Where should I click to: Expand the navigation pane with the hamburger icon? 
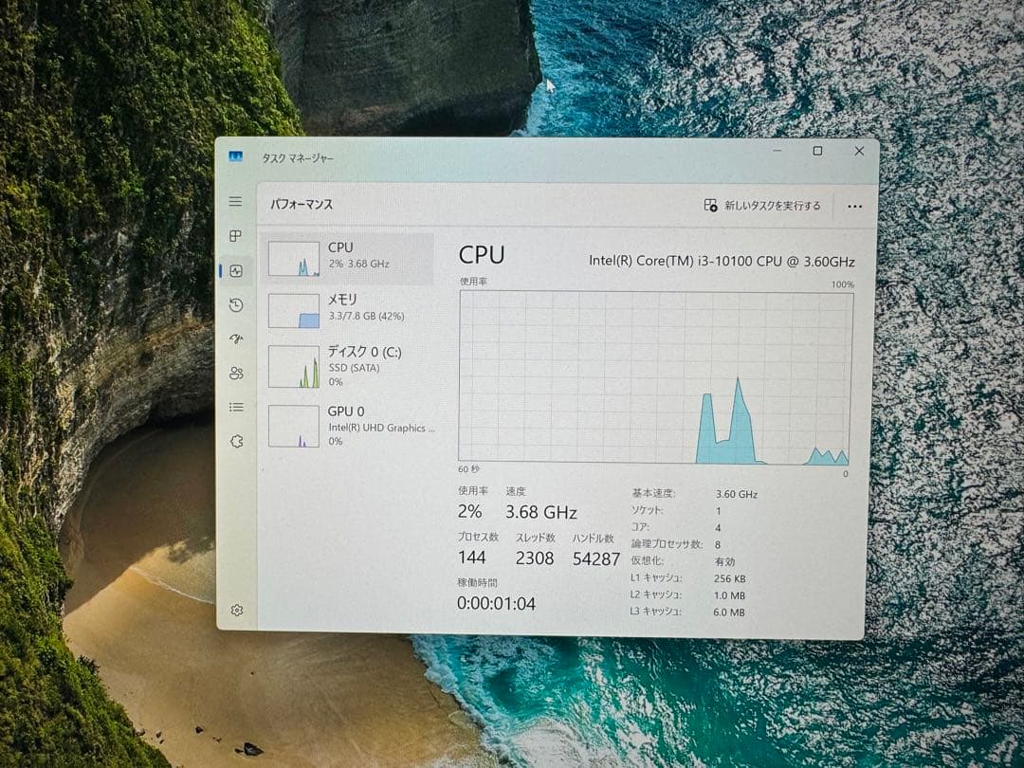[235, 201]
